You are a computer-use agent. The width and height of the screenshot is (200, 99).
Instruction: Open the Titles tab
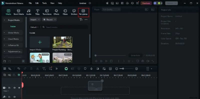[37, 12]
